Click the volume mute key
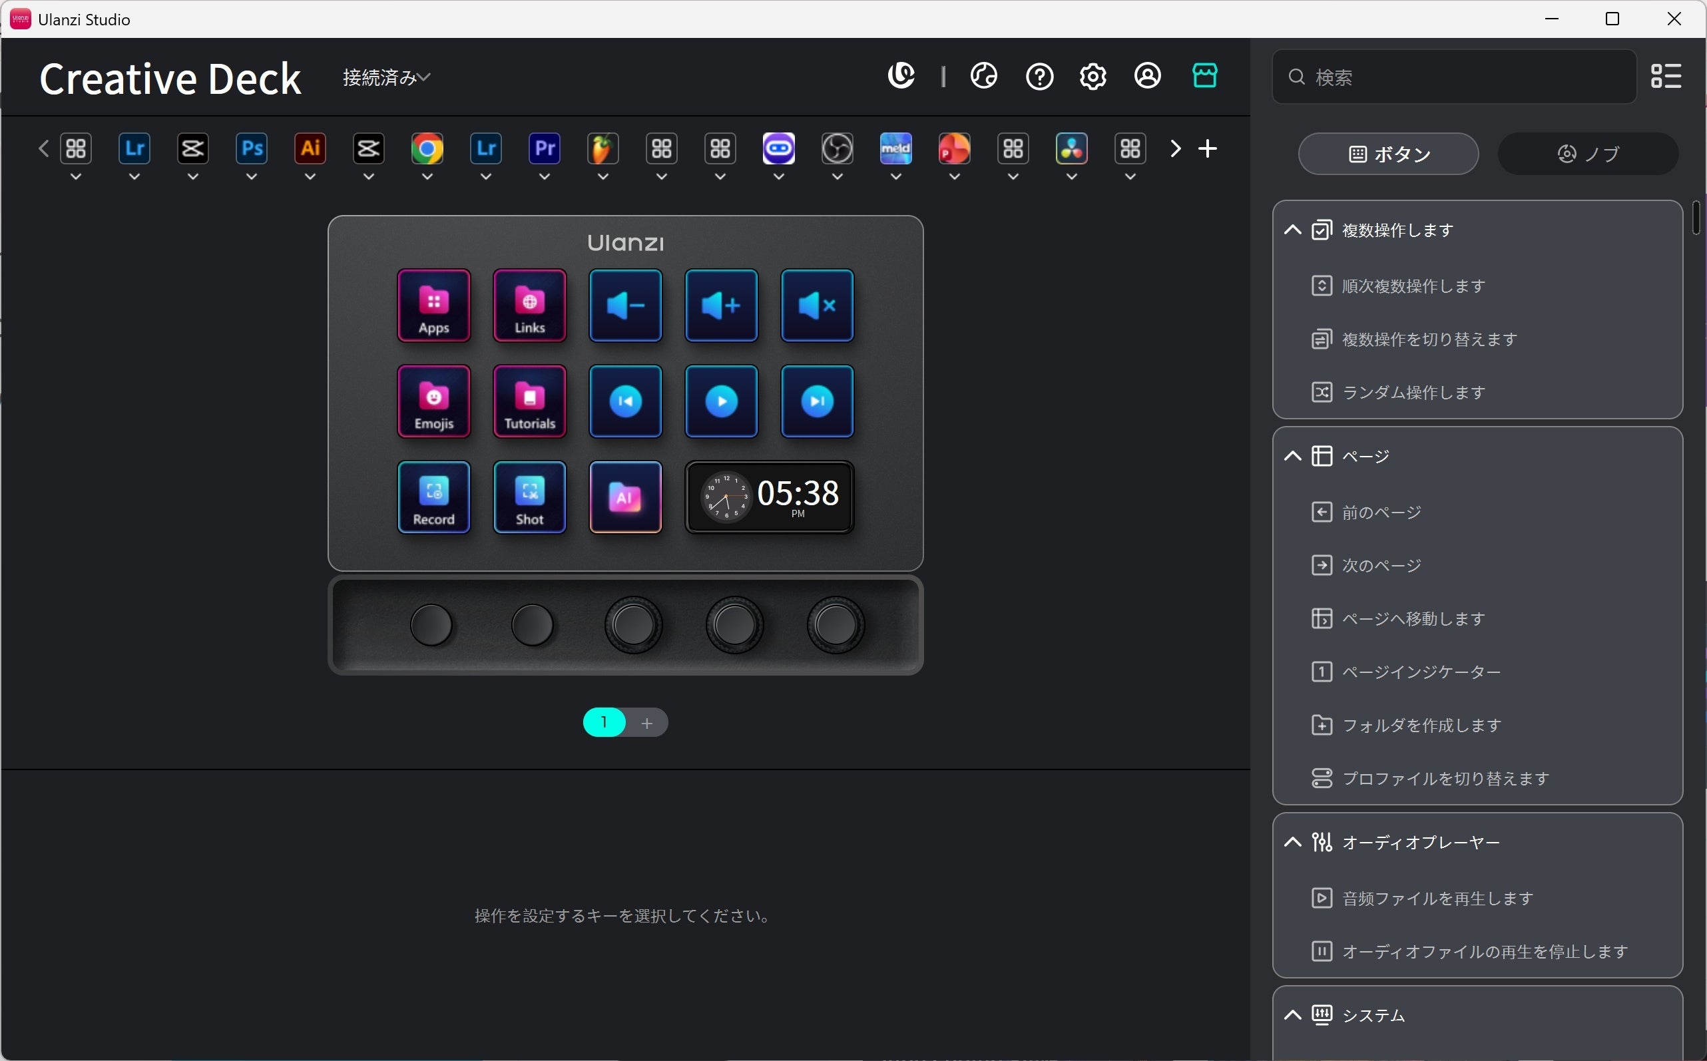This screenshot has width=1707, height=1061. (817, 306)
